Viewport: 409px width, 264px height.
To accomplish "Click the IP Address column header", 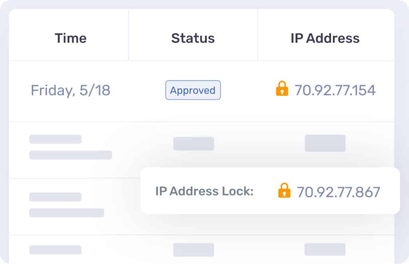I will 325,38.
